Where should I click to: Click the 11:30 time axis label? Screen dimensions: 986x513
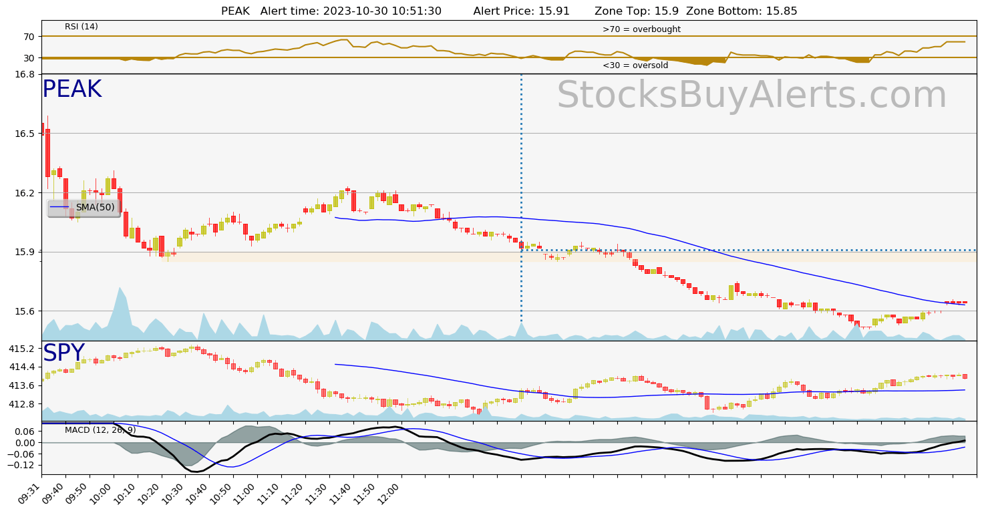click(319, 492)
